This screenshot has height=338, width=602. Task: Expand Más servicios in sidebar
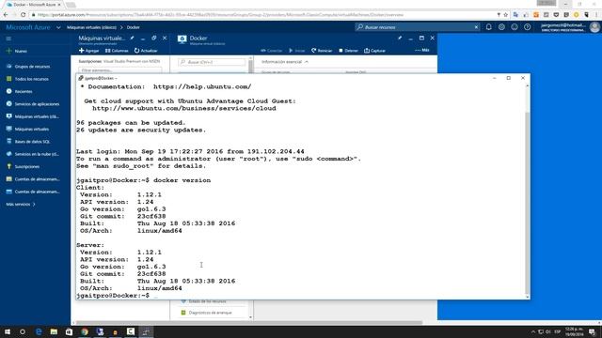21,205
